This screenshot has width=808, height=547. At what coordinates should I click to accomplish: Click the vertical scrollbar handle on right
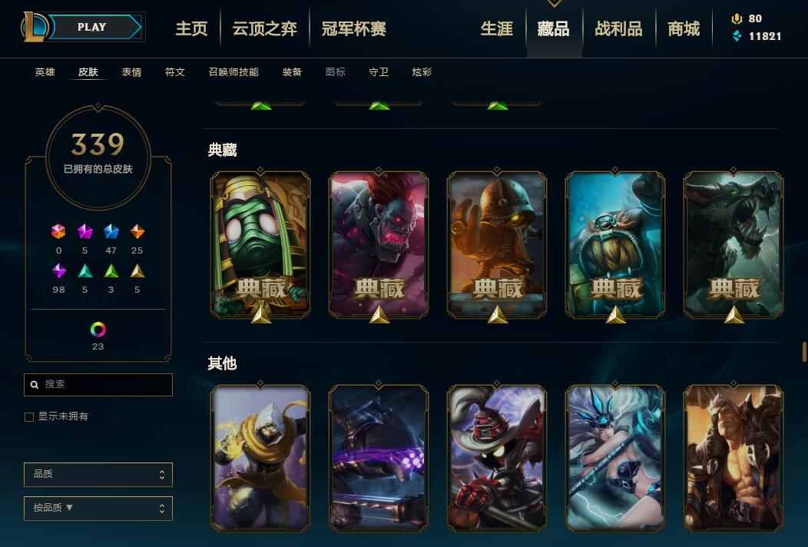[804, 352]
